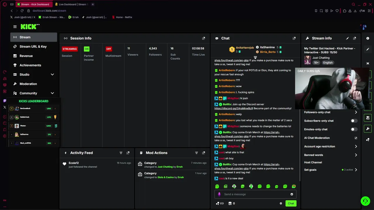The image size is (374, 210).
Task: Open the info icon in the right sidebar
Action: click(368, 38)
